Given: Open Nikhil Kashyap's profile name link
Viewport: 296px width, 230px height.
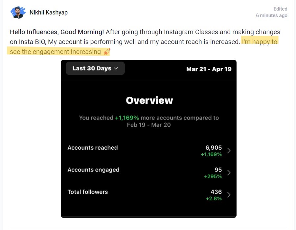Looking at the screenshot, I should click(49, 13).
